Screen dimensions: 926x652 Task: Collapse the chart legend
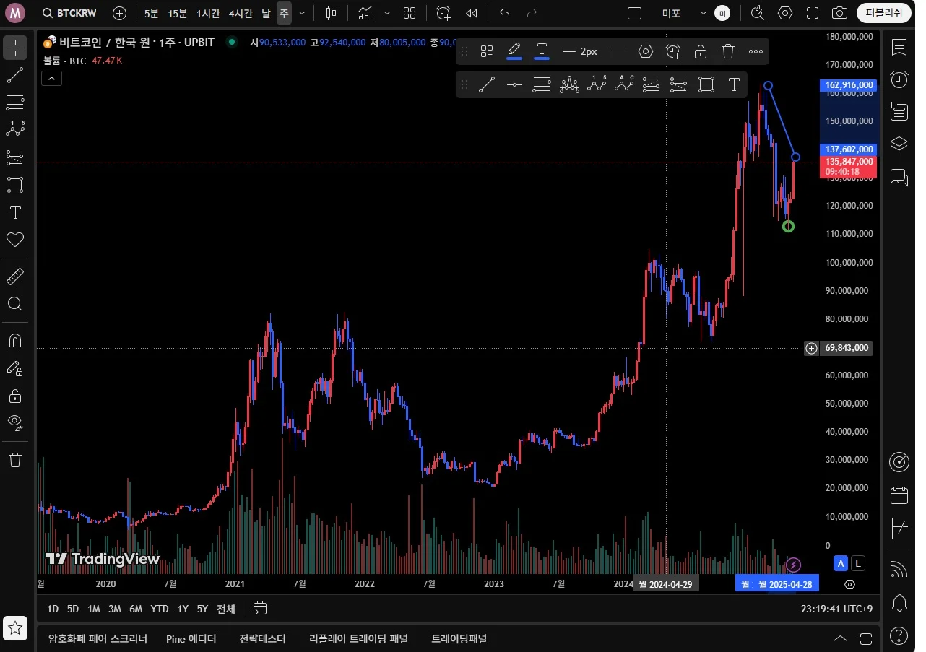click(51, 79)
